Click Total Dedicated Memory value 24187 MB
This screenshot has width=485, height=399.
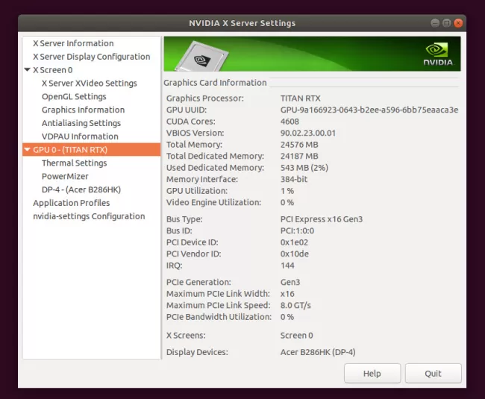299,156
